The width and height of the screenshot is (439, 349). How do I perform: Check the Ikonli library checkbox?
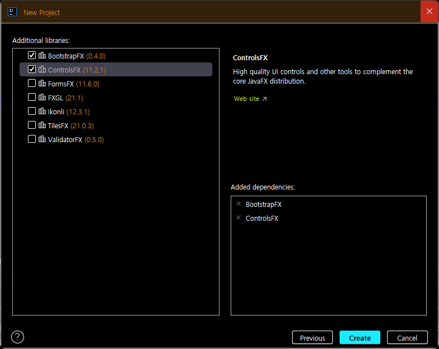click(x=32, y=111)
